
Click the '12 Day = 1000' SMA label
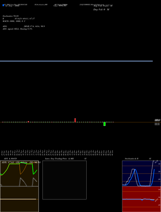point(12,6)
